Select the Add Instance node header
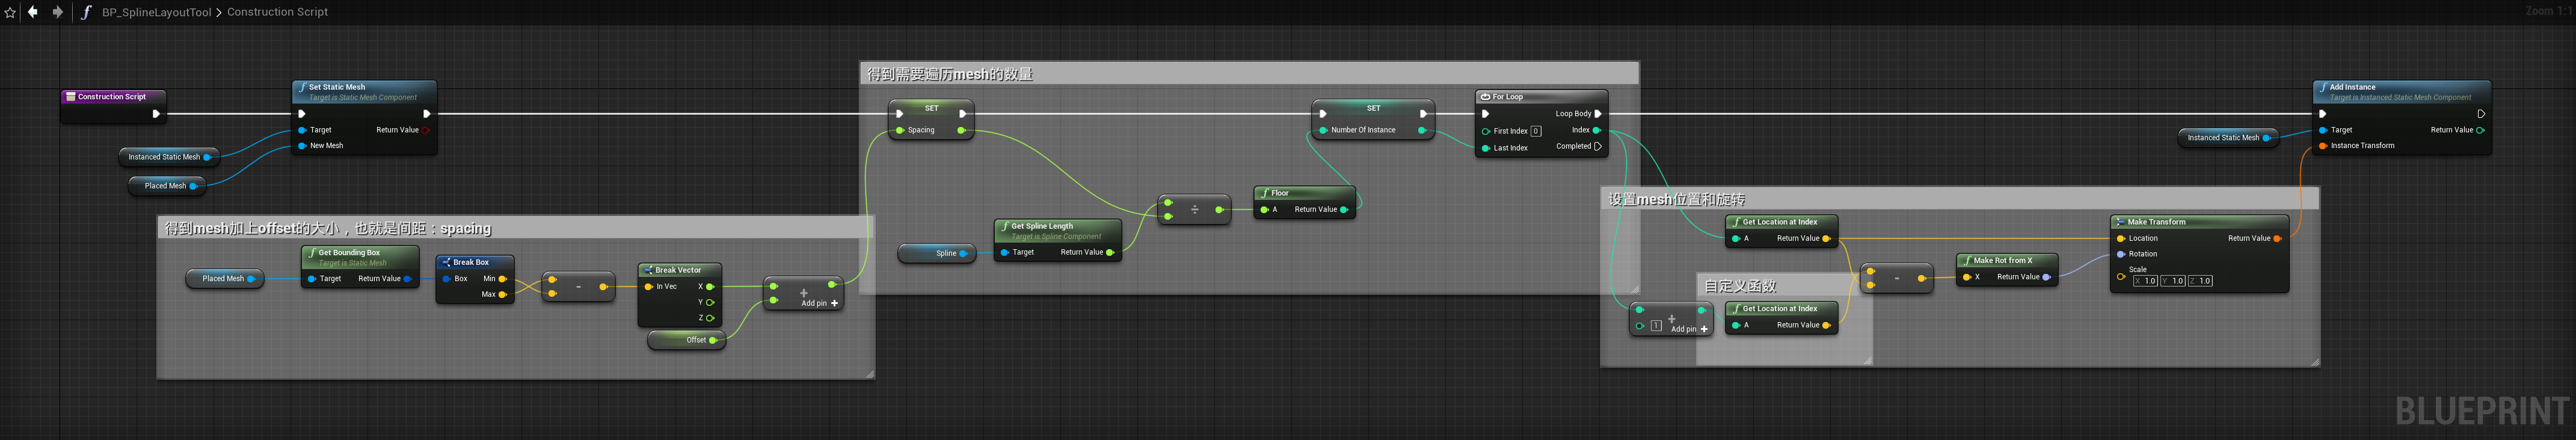 [x=2402, y=91]
